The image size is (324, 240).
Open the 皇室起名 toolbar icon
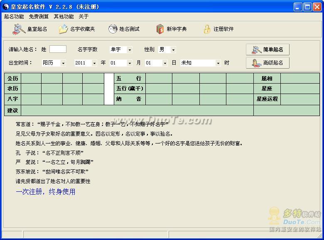[19, 29]
